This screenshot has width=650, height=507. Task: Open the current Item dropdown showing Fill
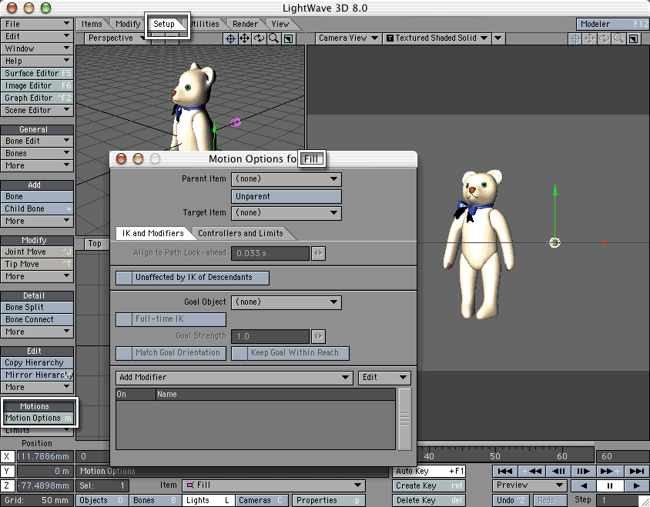tap(273, 485)
